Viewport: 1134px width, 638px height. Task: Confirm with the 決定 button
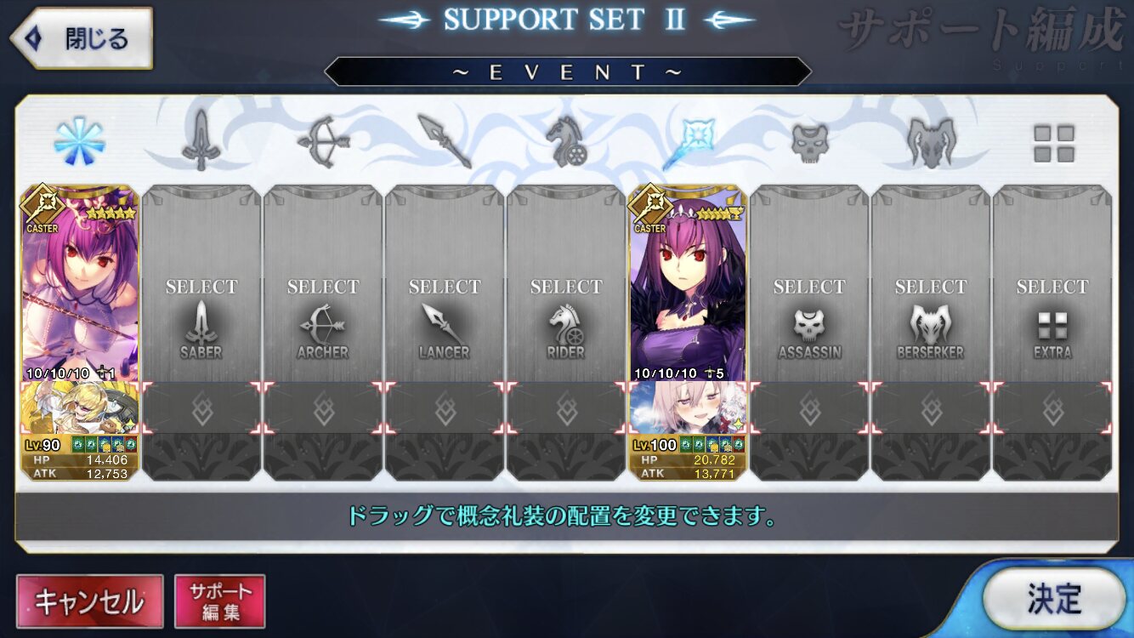pos(1054,599)
